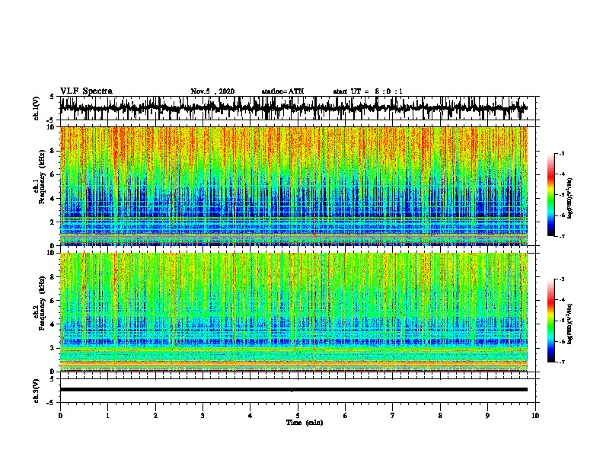
Task: Click the "6" kHz tick on ch.1 frequency axis
Action: (53, 174)
